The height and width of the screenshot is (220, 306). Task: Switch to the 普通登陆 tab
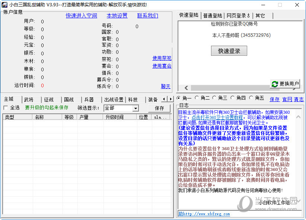(213, 16)
